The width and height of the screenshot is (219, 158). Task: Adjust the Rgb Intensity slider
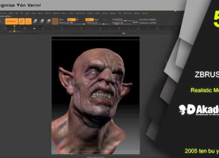[x=72, y=23]
